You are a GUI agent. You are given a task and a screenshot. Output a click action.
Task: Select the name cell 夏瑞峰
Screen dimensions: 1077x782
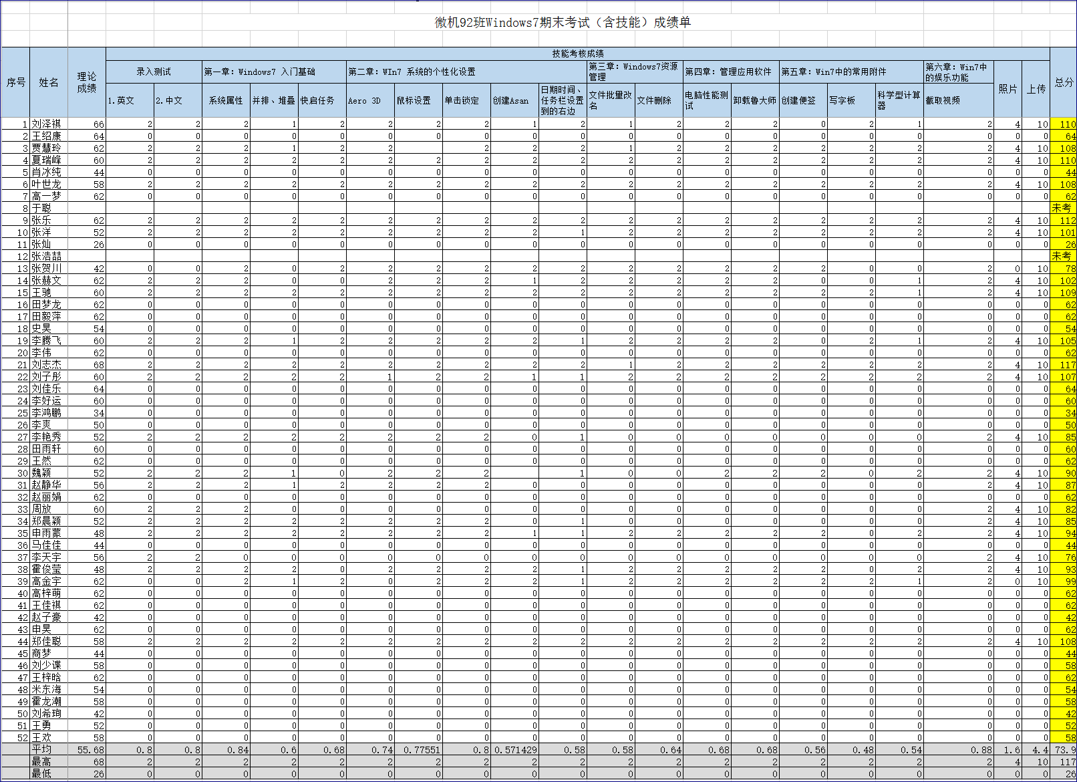pos(49,160)
